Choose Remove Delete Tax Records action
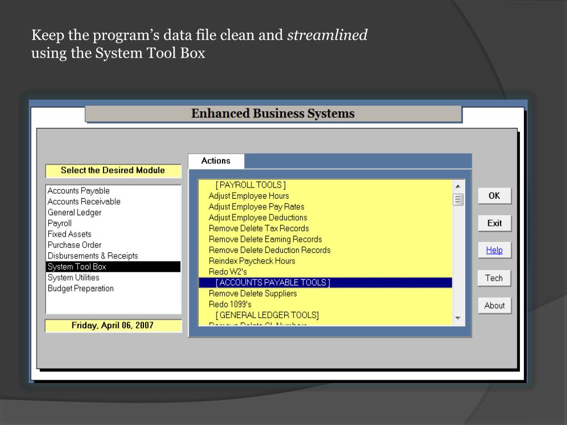 pyautogui.click(x=326, y=229)
